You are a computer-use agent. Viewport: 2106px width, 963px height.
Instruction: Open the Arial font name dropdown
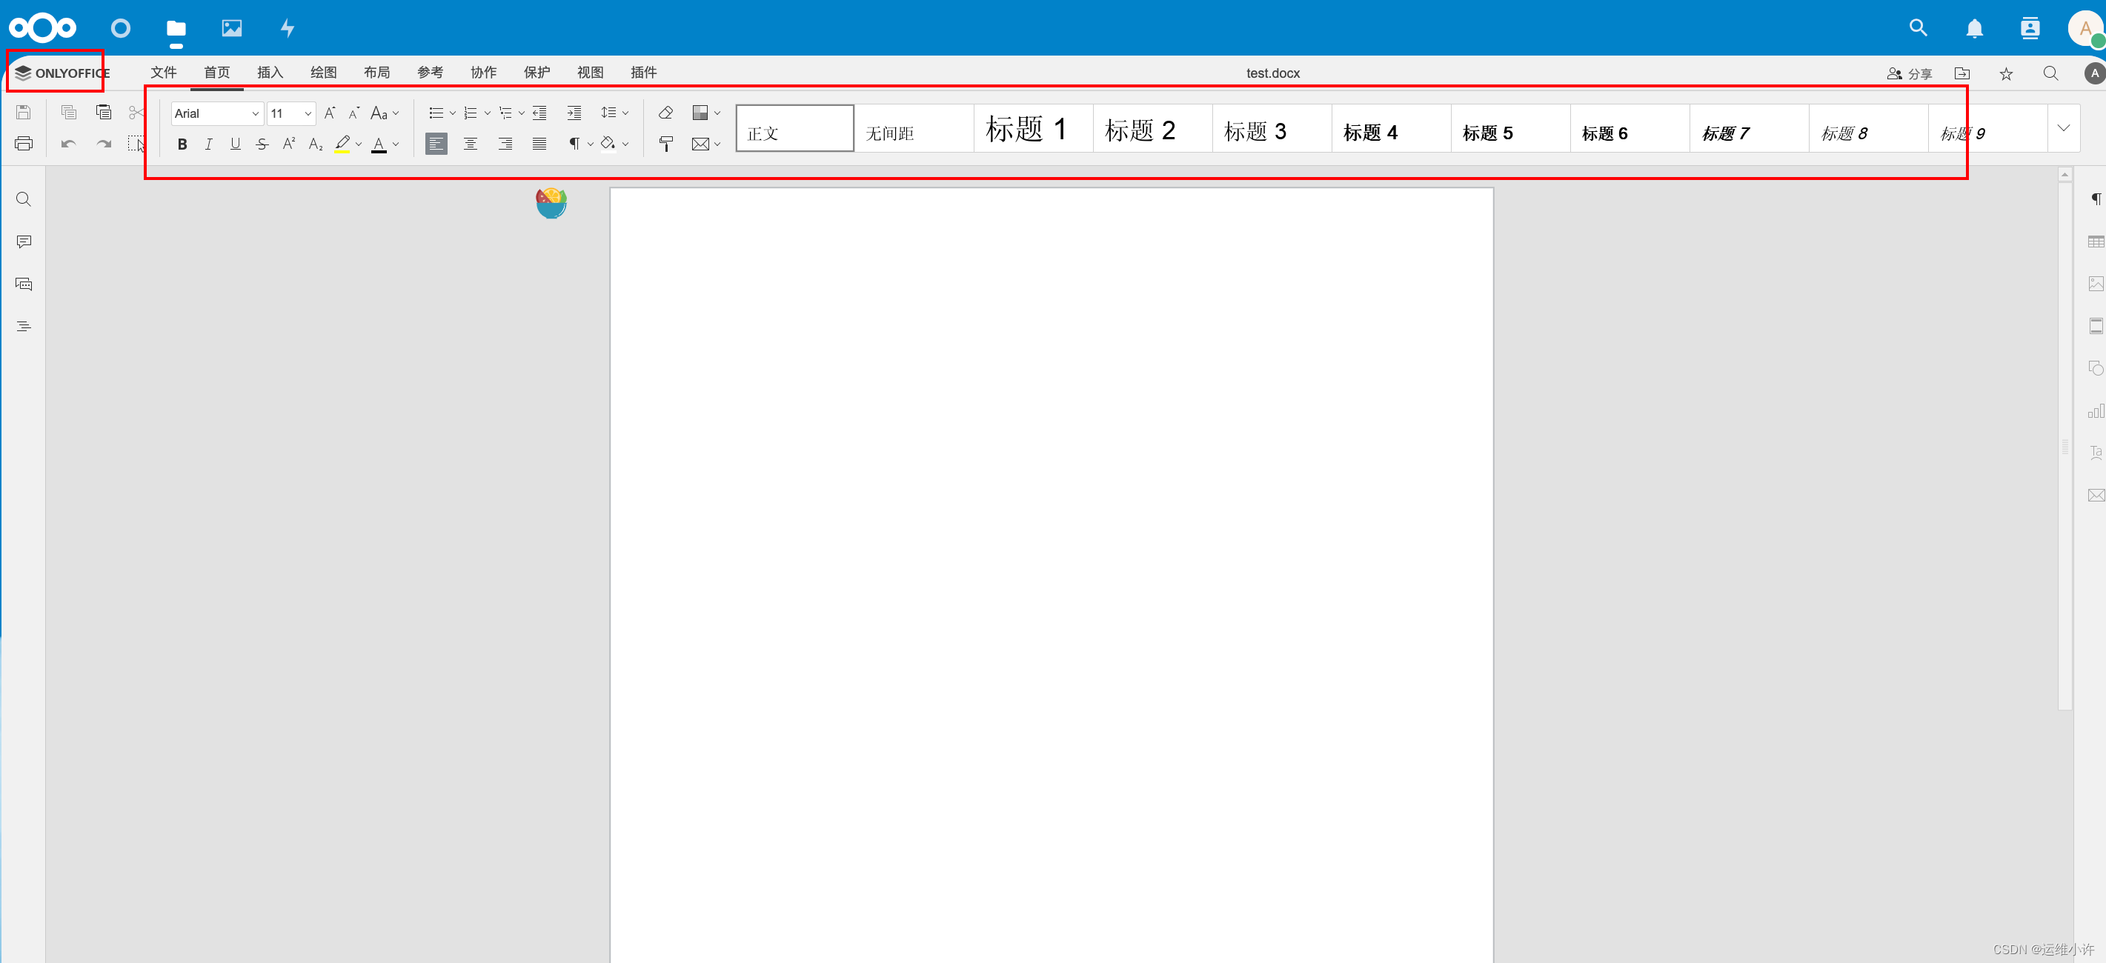tap(255, 113)
